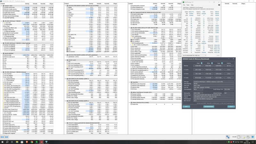This screenshot has height=144, width=256.
Task: Collapse the GPU [#0] NVIDIA GeForce RTX group
Action: [x=130, y=28]
